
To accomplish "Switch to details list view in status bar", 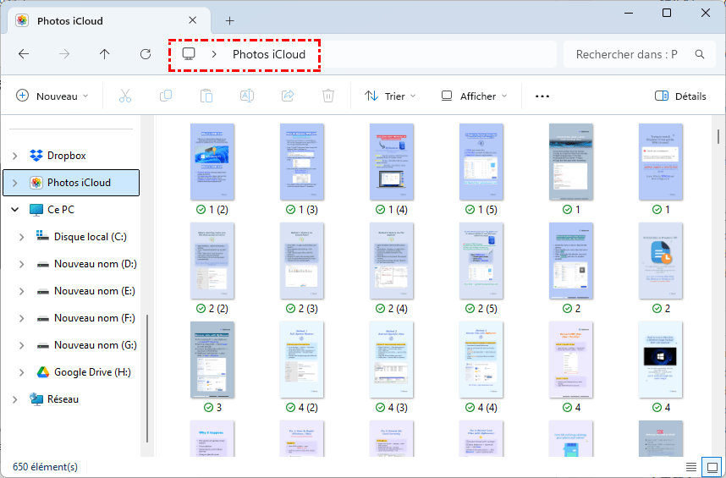I will pyautogui.click(x=691, y=467).
